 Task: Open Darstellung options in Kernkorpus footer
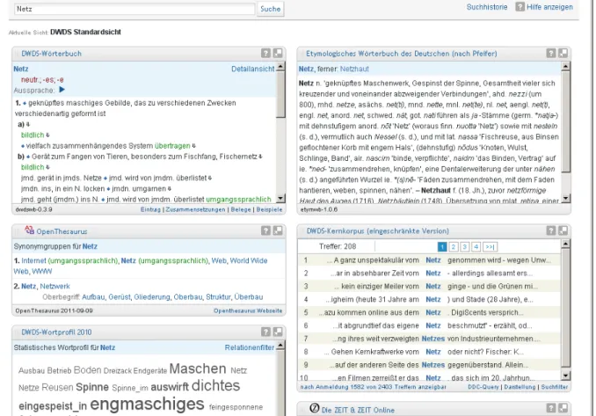pyautogui.click(x=520, y=387)
